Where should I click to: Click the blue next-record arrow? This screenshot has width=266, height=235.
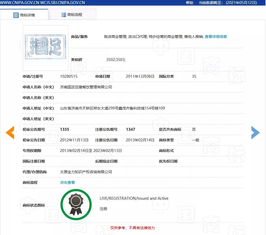click(255, 133)
